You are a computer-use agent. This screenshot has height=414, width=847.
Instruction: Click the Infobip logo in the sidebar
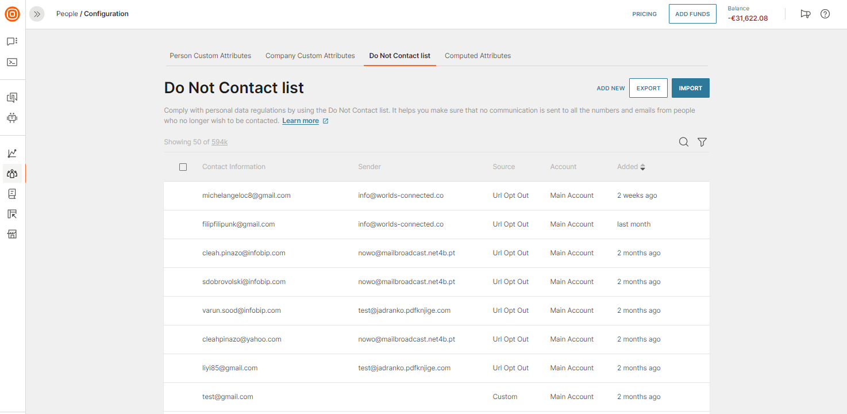coord(12,14)
